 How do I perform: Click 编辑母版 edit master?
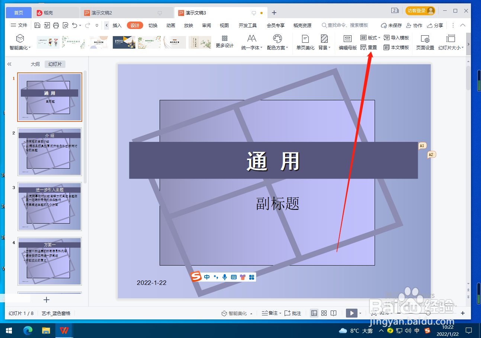pyautogui.click(x=348, y=42)
